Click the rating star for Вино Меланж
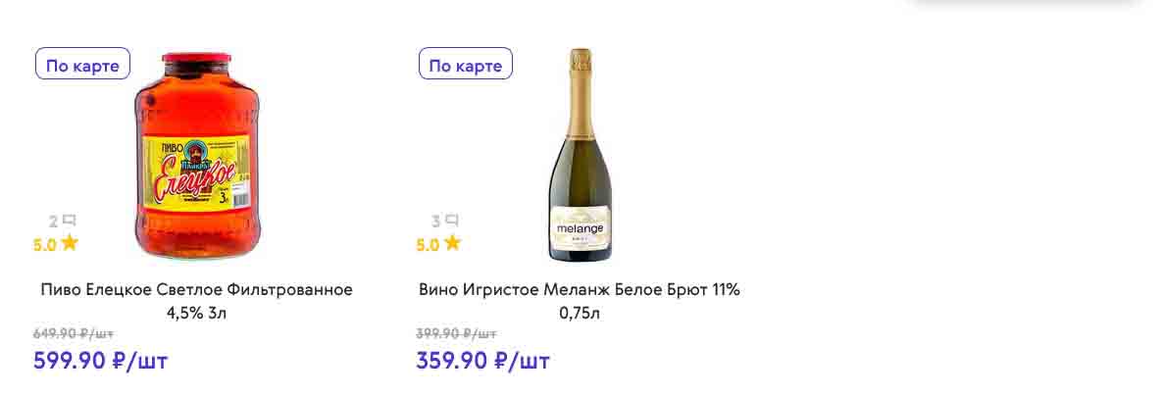1163x396 pixels. (452, 244)
